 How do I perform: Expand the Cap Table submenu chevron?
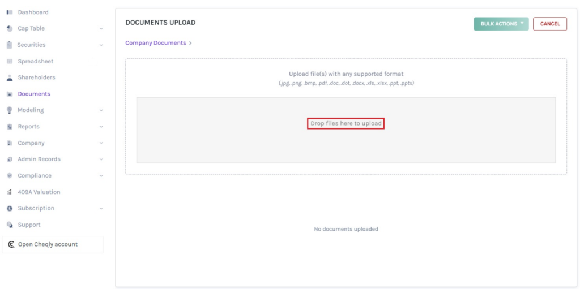tap(101, 28)
